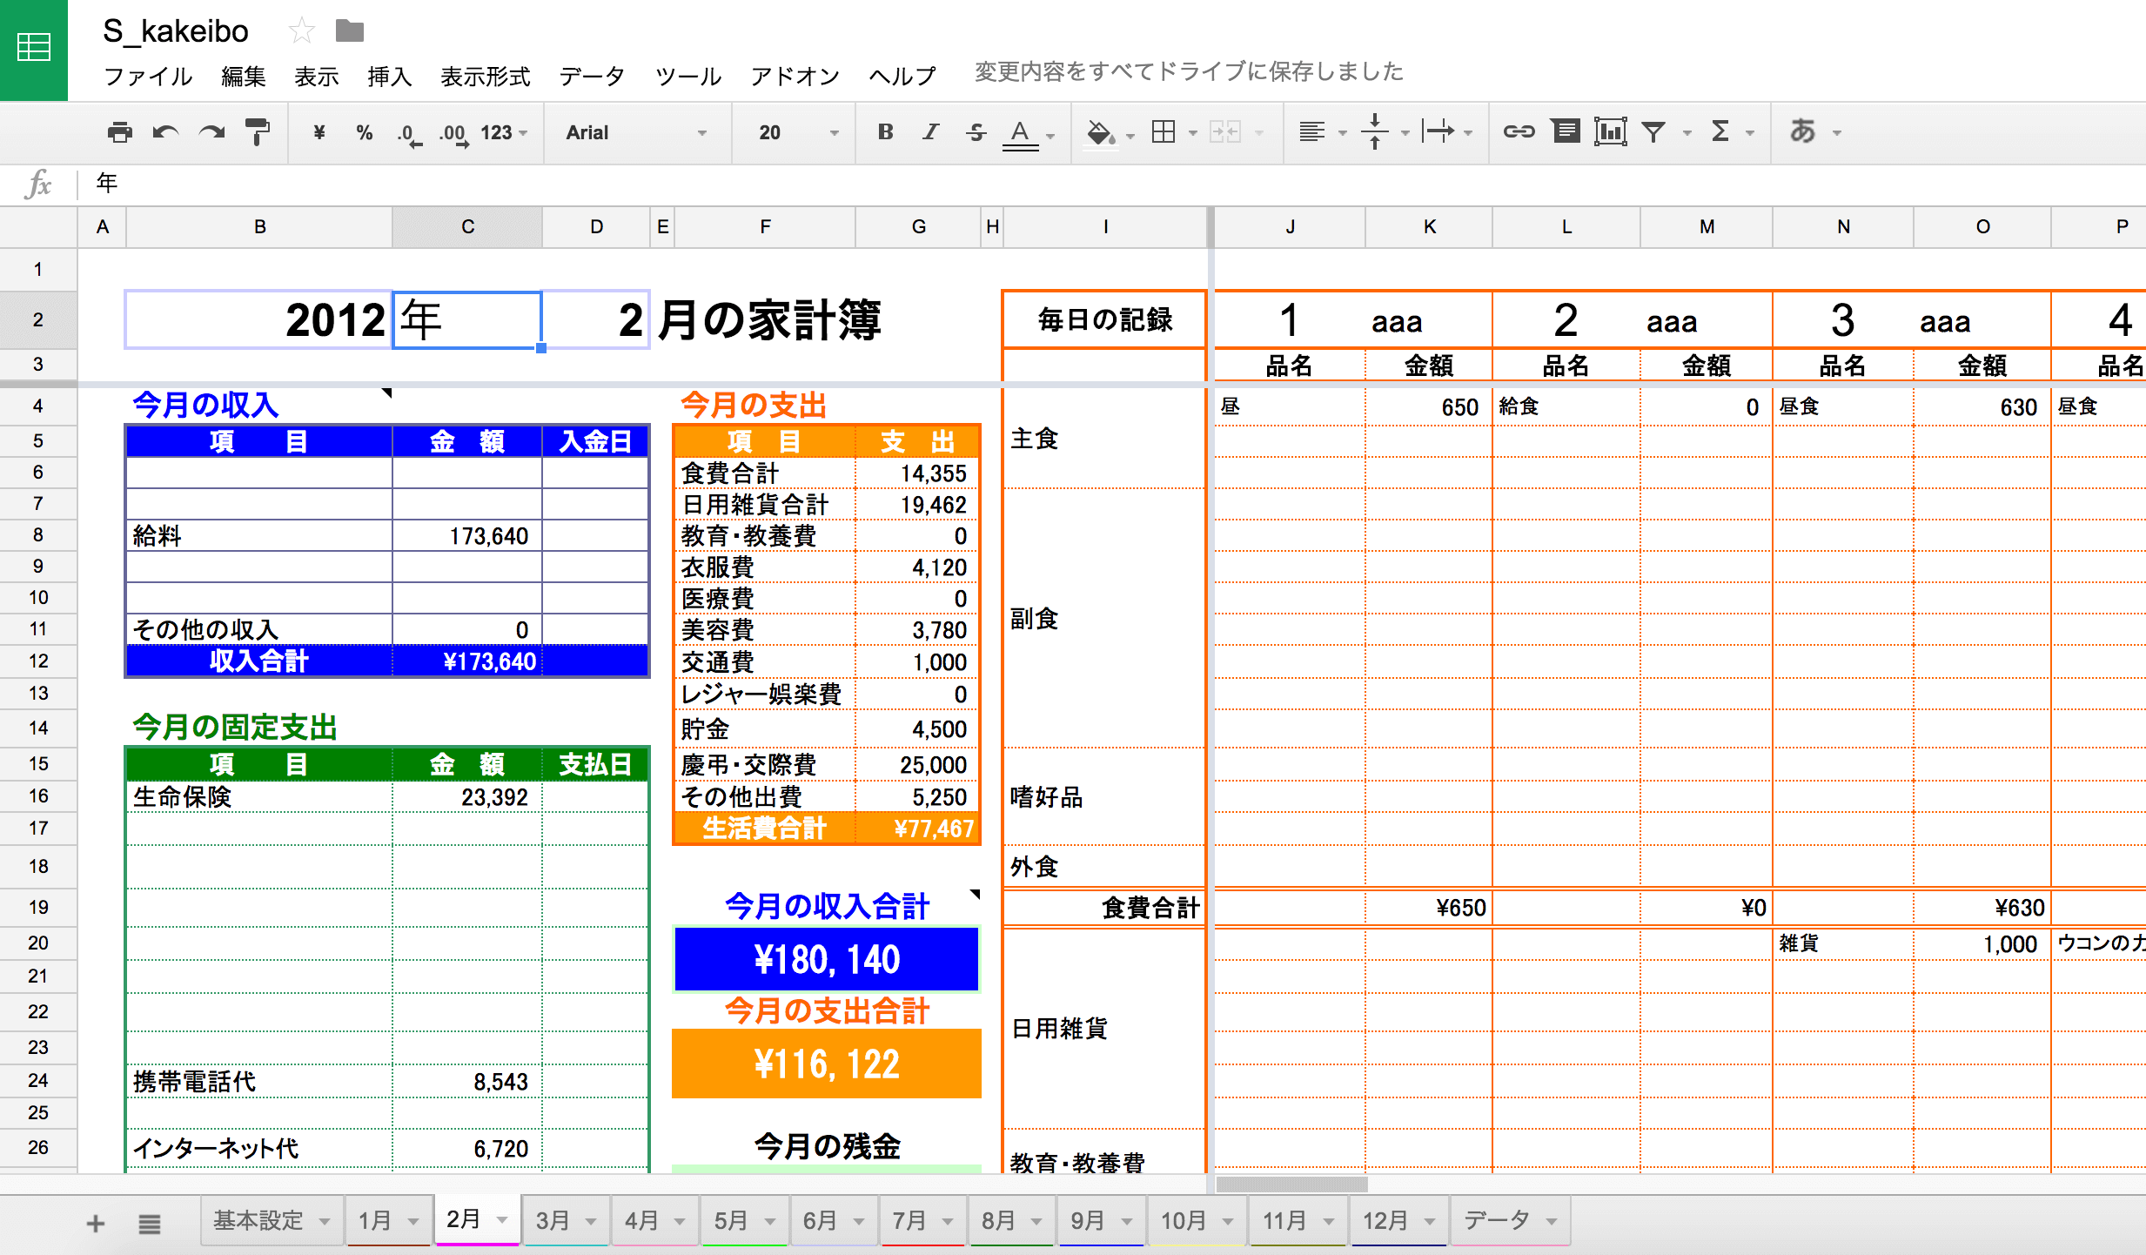Open the ヘルプ menu
Screen dimensions: 2146x1255
click(902, 77)
